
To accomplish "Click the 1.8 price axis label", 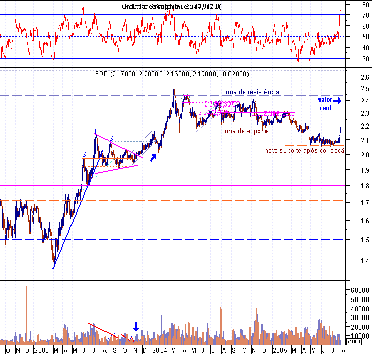I will pos(365,186).
